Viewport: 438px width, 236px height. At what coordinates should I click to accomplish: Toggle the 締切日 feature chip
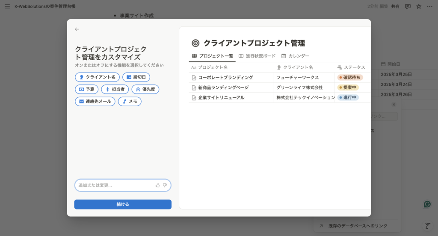tap(136, 77)
